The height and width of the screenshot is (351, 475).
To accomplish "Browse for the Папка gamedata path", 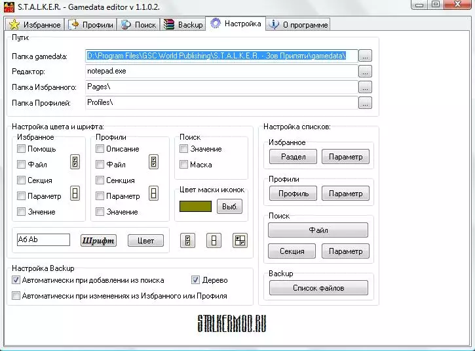I will (x=365, y=56).
